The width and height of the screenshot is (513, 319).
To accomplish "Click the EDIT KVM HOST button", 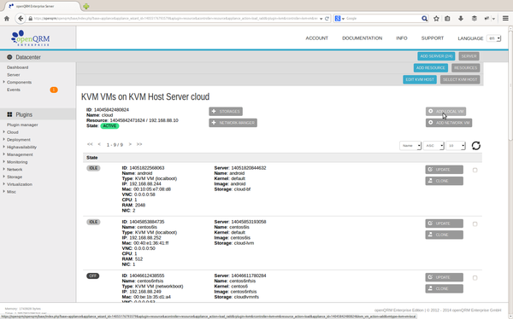I will pyautogui.click(x=420, y=79).
